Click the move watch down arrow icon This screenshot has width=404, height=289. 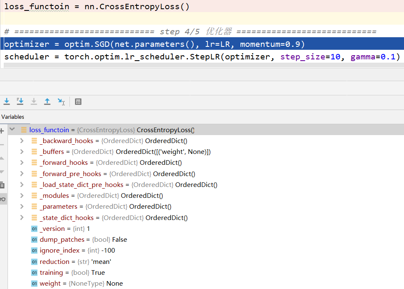click(2, 171)
